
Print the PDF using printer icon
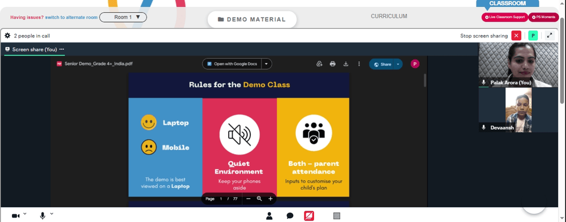332,64
